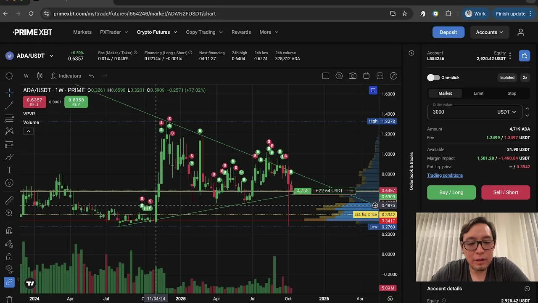Click the dotted rectangle toolbar icon
538x303 pixels.
coord(380,76)
